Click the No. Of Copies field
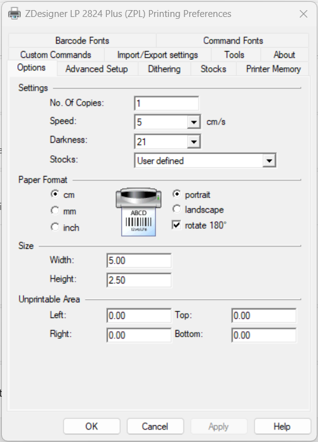 coord(167,104)
